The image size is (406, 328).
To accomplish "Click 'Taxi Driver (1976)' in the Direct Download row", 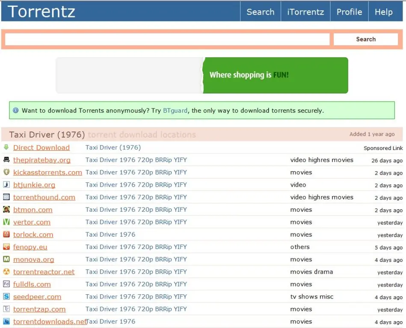I will click(x=113, y=147).
